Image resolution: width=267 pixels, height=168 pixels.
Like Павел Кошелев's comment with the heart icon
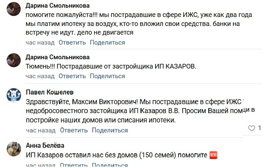(x=252, y=128)
